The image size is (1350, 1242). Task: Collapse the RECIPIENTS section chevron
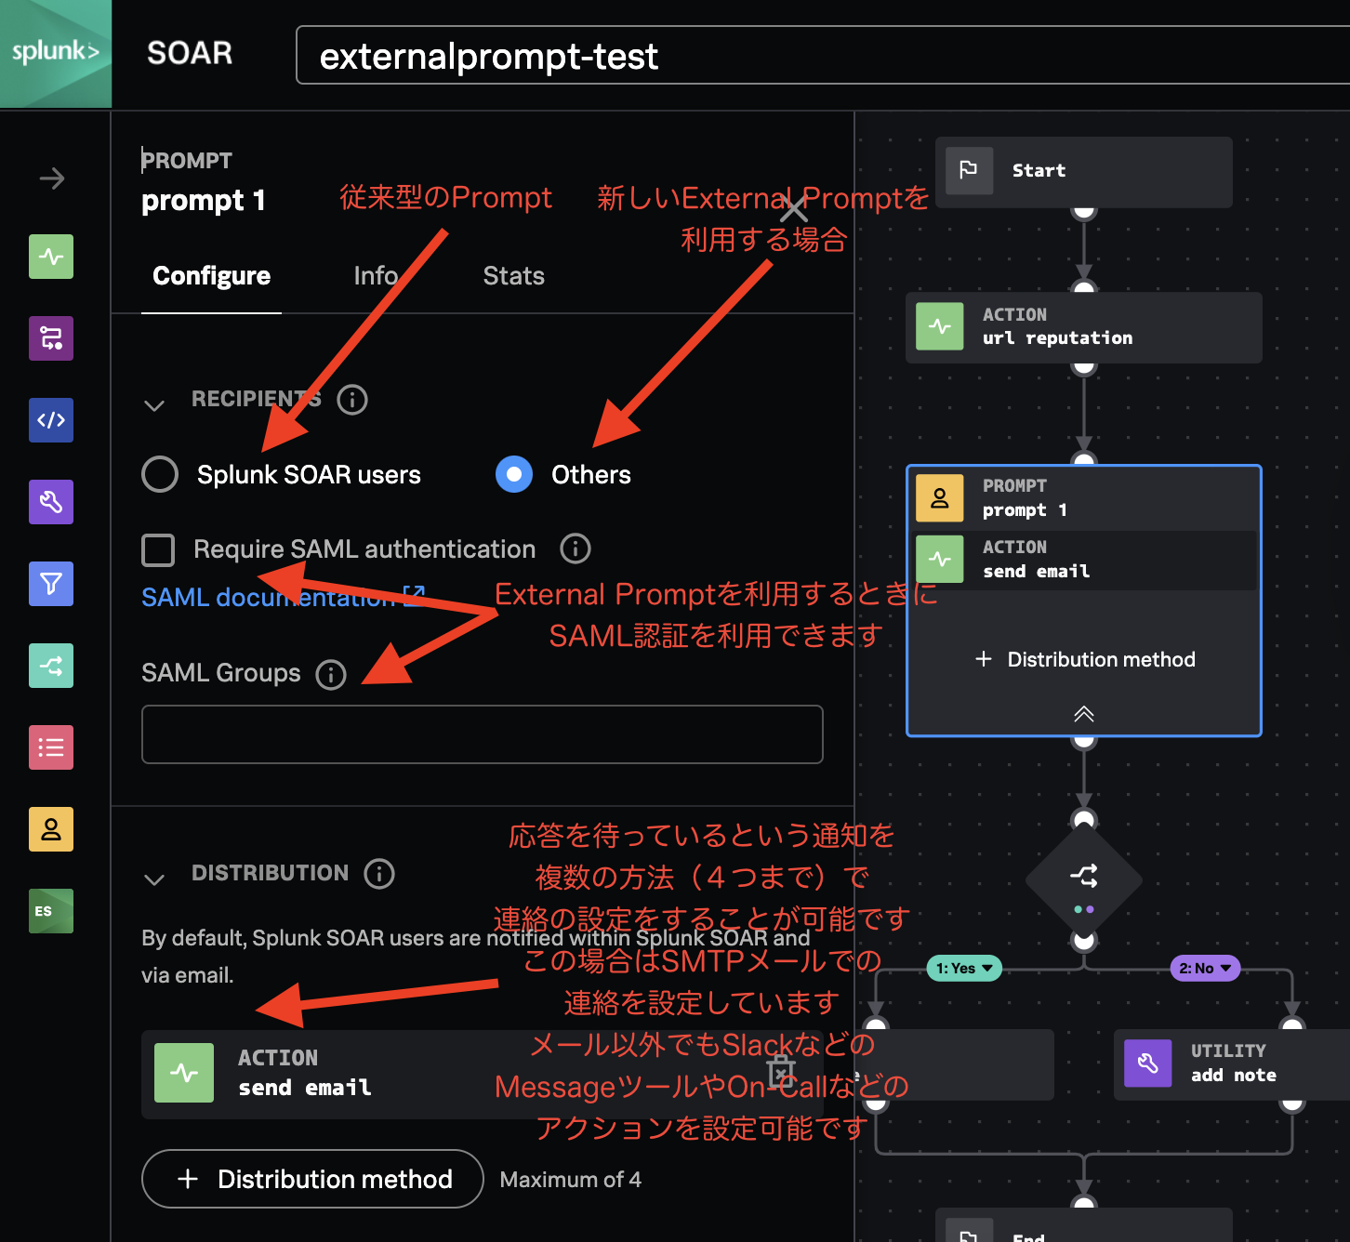153,403
